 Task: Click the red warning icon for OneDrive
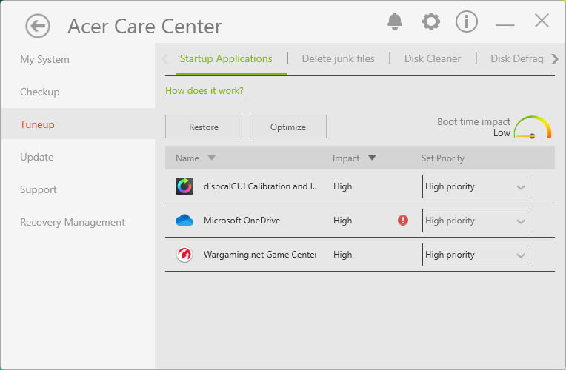[403, 221]
